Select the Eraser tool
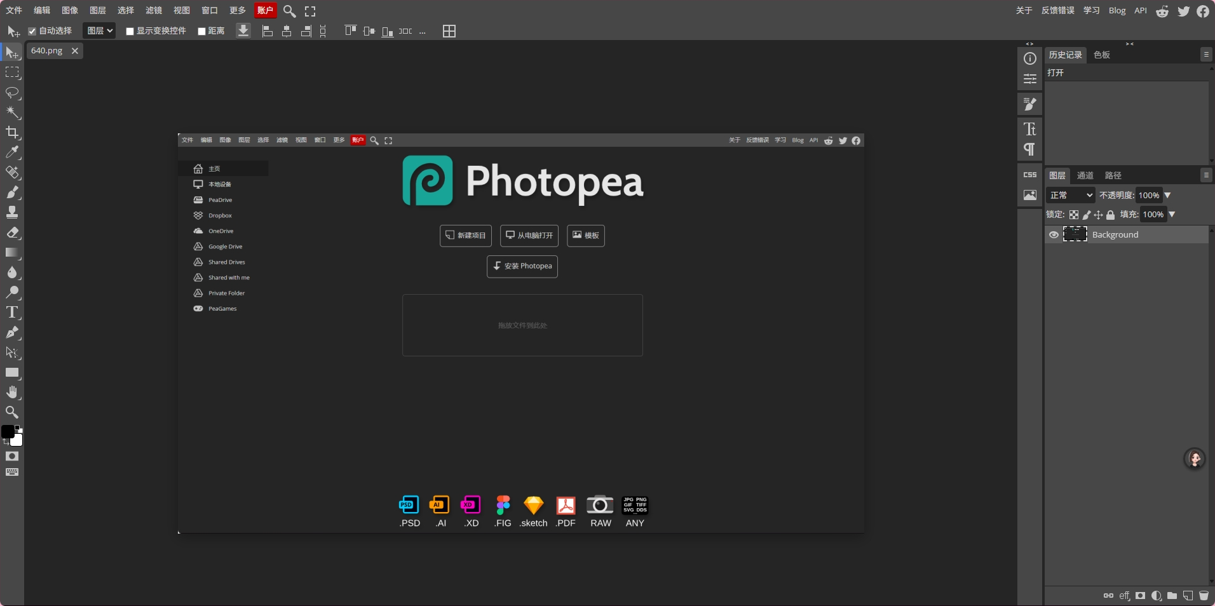The image size is (1215, 606). [x=12, y=232]
